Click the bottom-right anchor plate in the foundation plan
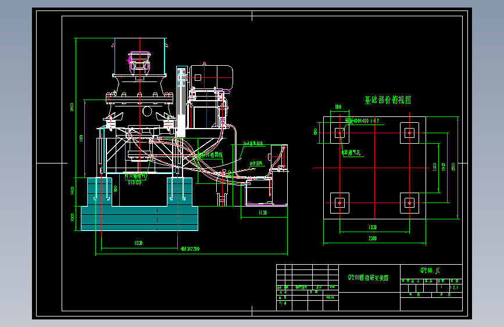Viewport: 504px width, 327px height. (409, 202)
